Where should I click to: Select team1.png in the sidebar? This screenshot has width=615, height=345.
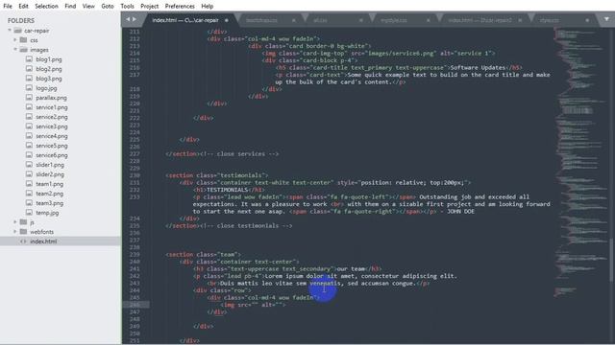point(49,184)
